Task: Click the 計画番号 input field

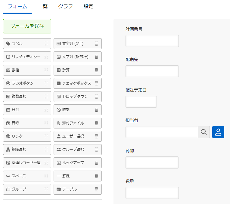Action: click(x=152, y=41)
